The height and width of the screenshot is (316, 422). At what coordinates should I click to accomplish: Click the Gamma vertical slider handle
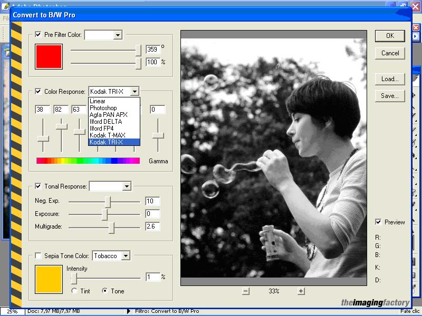coord(158,135)
